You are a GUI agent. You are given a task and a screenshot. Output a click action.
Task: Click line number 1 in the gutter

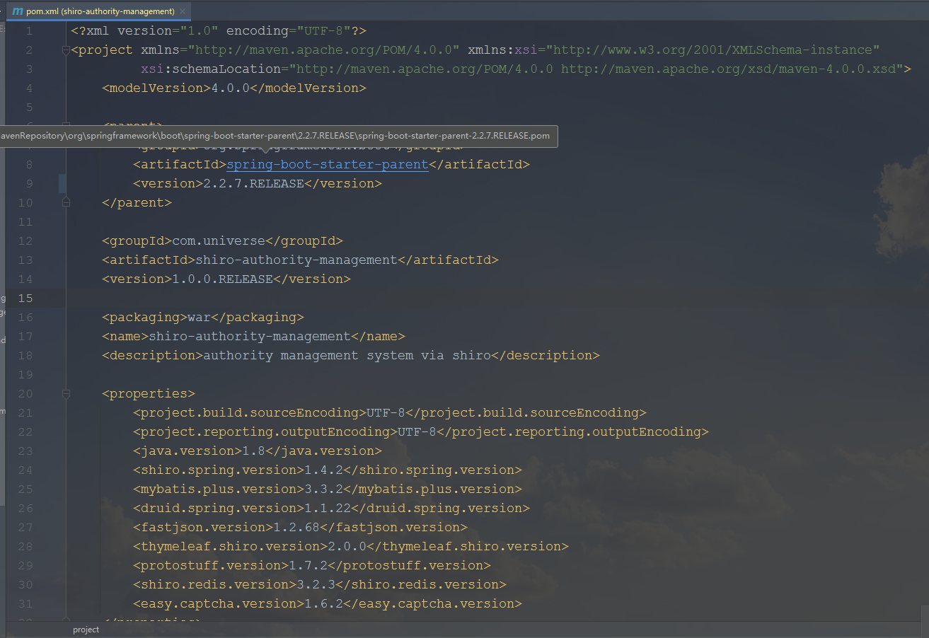(29, 30)
